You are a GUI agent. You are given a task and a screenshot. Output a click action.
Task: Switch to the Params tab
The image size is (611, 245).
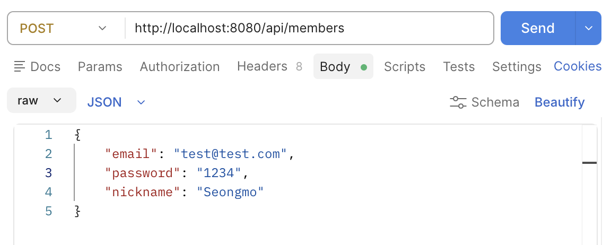tap(100, 67)
